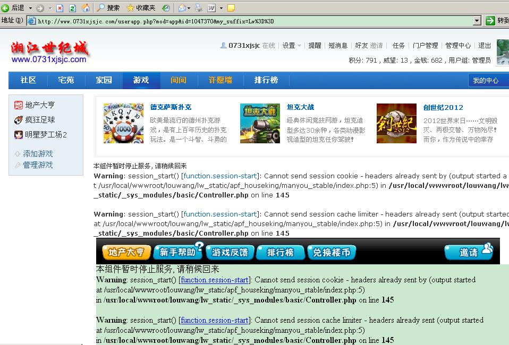Click the Mail envelope icon
Viewport: 509px width, 345px height.
182,8
